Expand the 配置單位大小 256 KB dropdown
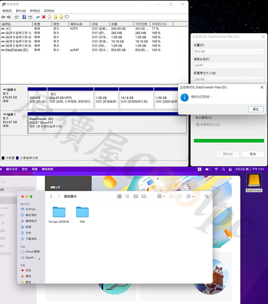The height and width of the screenshot is (304, 268). (x=229, y=80)
